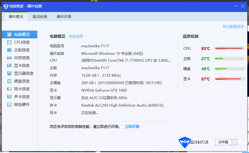Click the 操作系统 row label
Screen dimensions: 249x153
[57, 53]
